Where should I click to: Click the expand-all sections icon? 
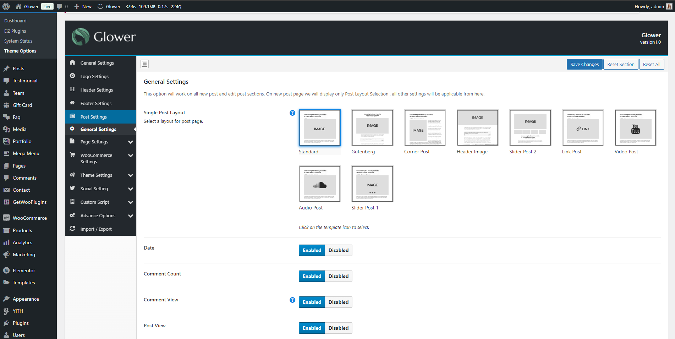click(144, 64)
